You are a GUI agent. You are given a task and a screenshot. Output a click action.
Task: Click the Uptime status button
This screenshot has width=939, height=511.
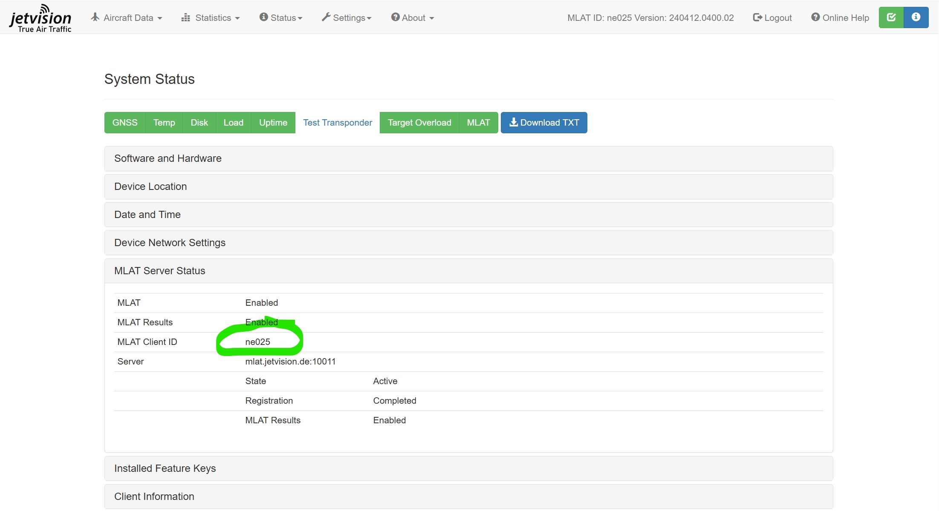click(x=273, y=123)
